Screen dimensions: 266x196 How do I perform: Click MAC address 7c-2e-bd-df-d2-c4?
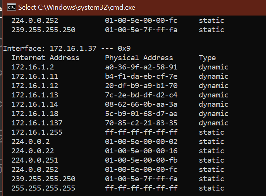pyautogui.click(x=141, y=95)
